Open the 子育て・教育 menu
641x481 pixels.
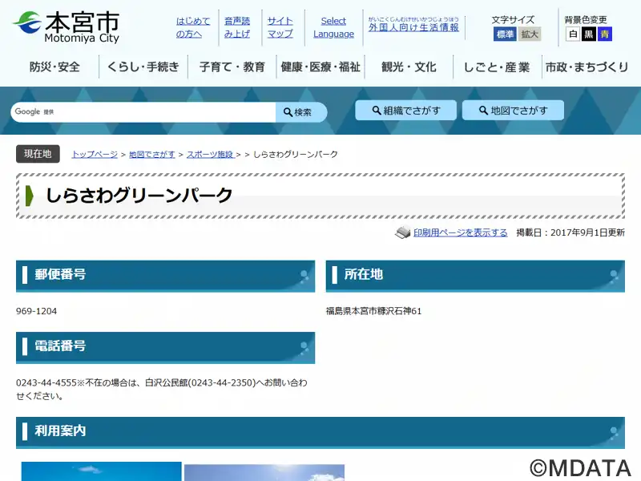click(232, 67)
